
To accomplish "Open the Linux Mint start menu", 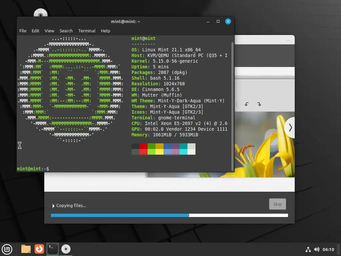I will click(x=7, y=249).
